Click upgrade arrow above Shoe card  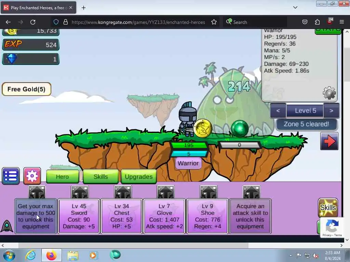[208, 192]
